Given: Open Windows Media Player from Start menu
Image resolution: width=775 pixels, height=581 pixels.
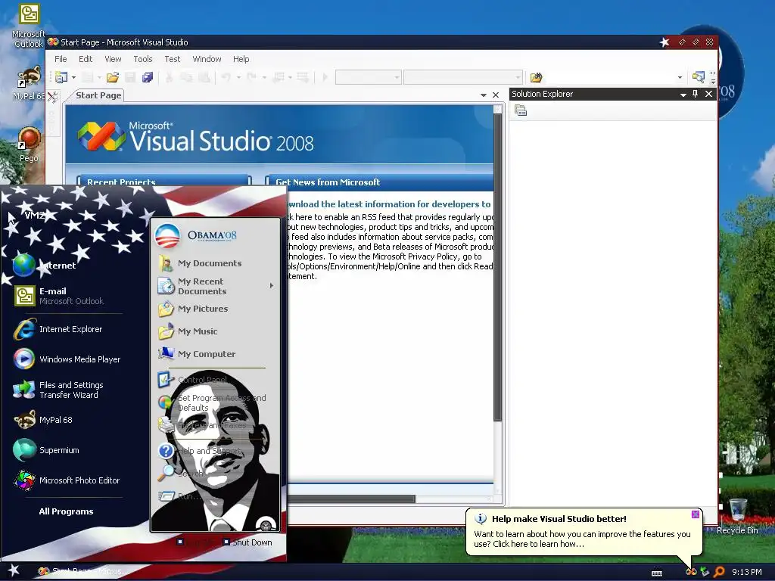Looking at the screenshot, I should pos(67,359).
